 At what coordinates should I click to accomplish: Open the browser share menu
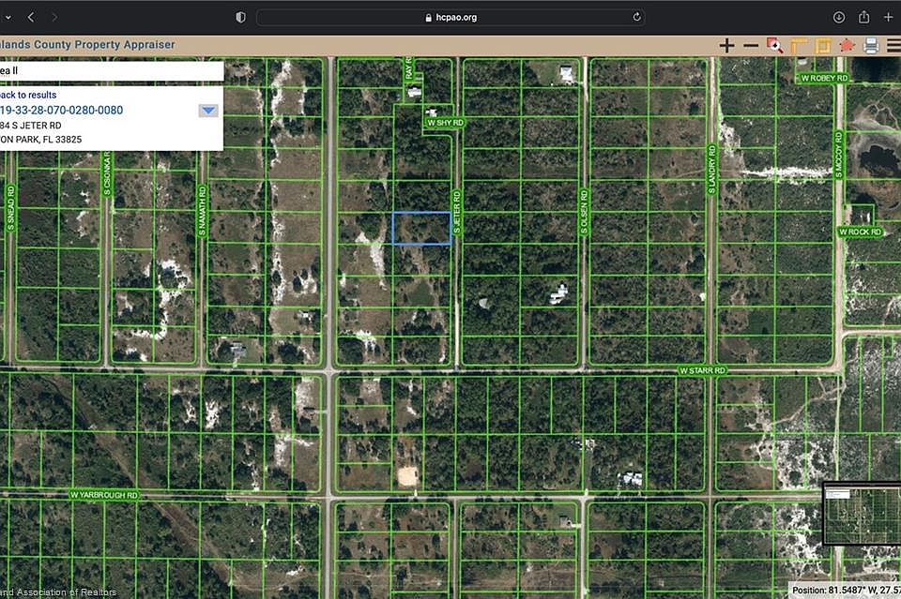click(x=863, y=17)
